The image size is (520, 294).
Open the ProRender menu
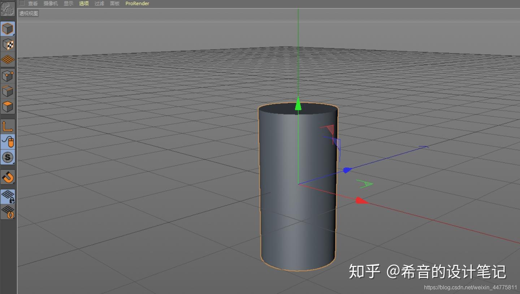point(137,4)
